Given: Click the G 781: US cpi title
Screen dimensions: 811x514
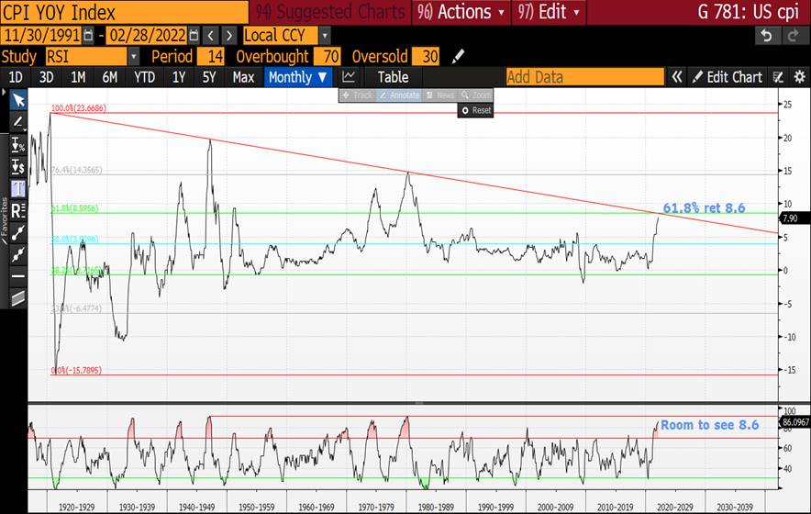Looking at the screenshot, I should pyautogui.click(x=748, y=12).
